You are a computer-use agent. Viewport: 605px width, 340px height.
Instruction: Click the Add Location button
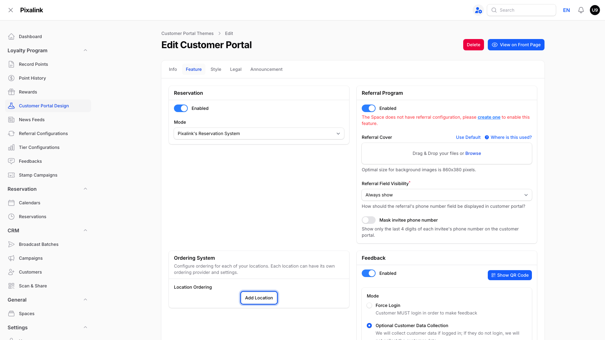tap(259, 298)
